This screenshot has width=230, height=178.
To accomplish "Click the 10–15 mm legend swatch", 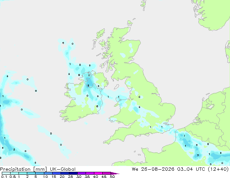I will [x=48, y=173].
